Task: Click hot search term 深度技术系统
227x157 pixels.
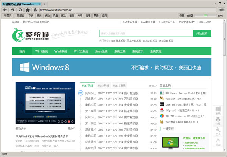Action: point(118,41)
